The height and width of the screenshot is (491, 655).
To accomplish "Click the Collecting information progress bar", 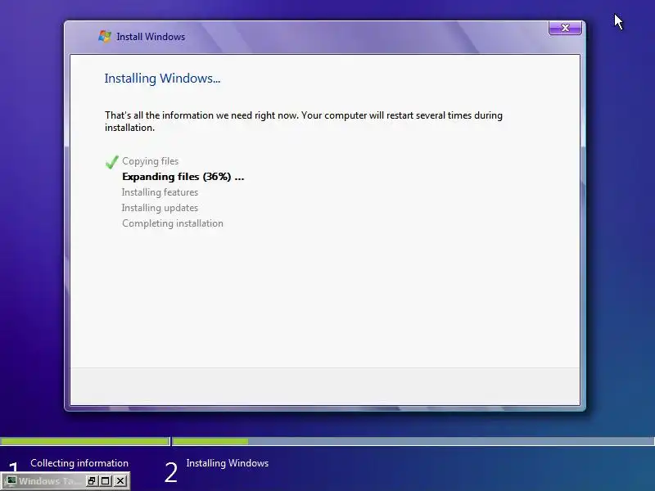I will pyautogui.click(x=85, y=441).
